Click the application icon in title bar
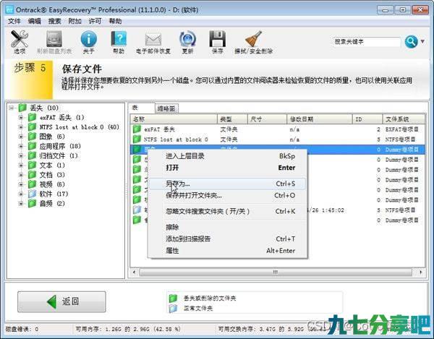The height and width of the screenshot is (339, 434). (9, 10)
